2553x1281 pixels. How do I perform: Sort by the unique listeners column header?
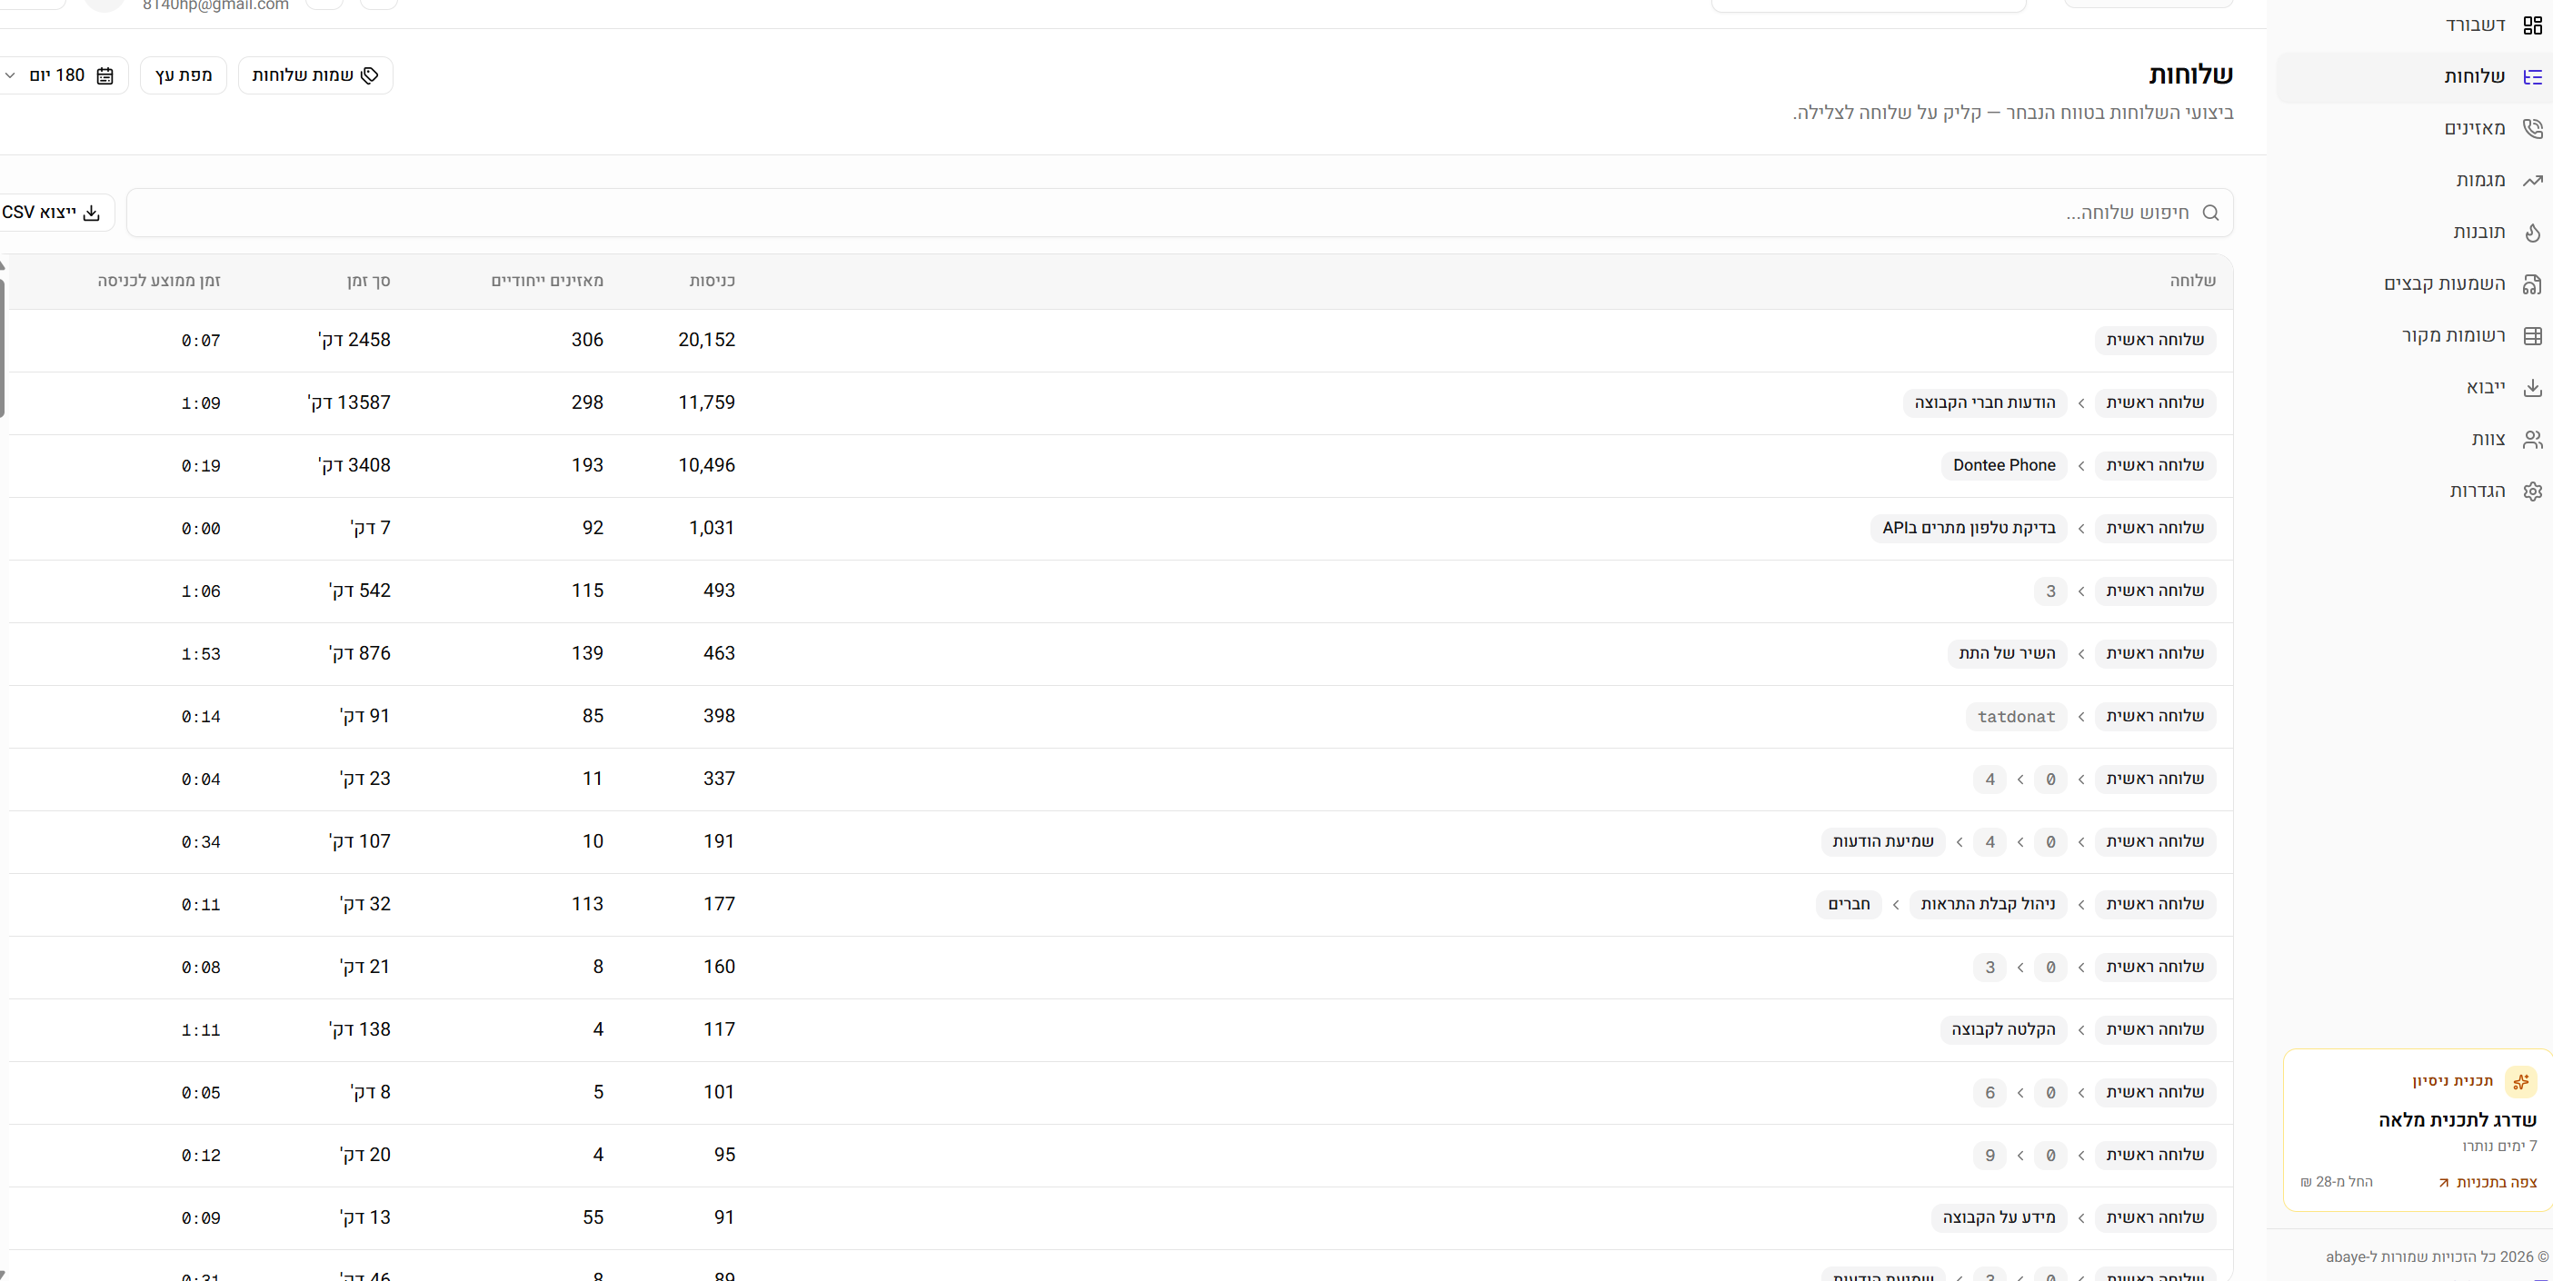pyautogui.click(x=547, y=282)
